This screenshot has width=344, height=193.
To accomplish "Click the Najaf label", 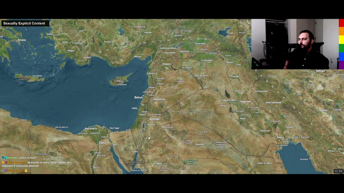I will pyautogui.click(x=243, y=119).
